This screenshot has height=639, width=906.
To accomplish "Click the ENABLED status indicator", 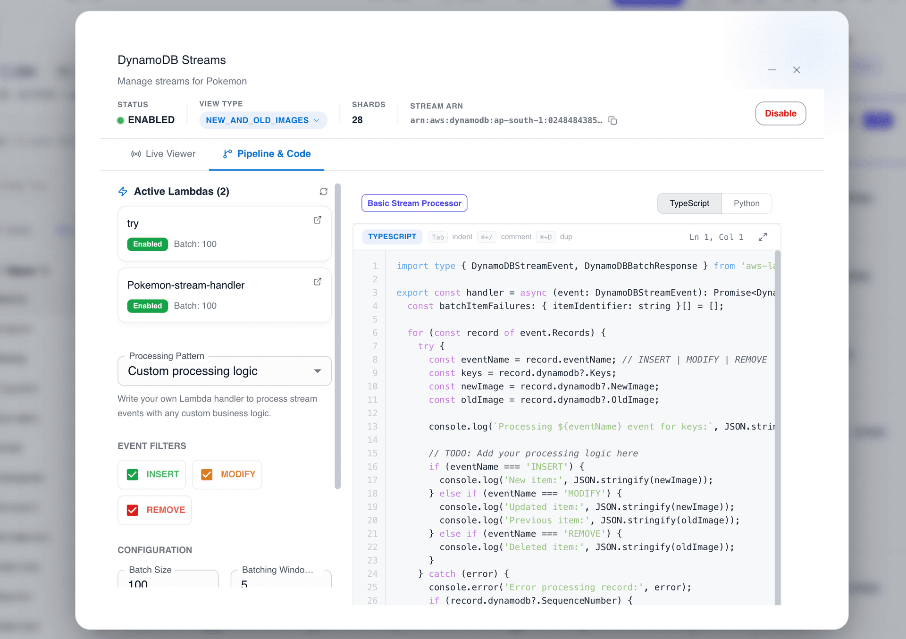I will [x=146, y=120].
